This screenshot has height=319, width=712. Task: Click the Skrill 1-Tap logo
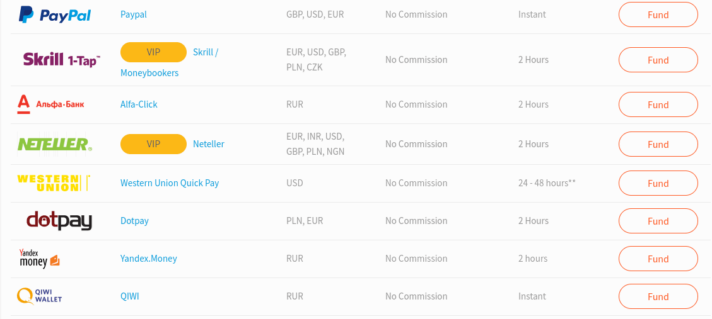62,59
